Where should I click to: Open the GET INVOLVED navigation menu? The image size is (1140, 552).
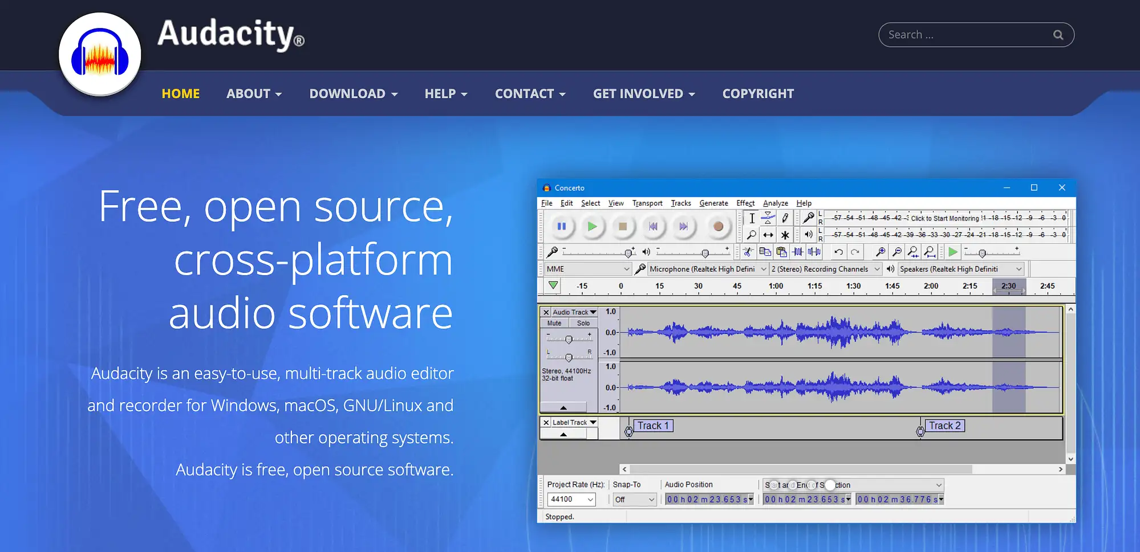[644, 94]
